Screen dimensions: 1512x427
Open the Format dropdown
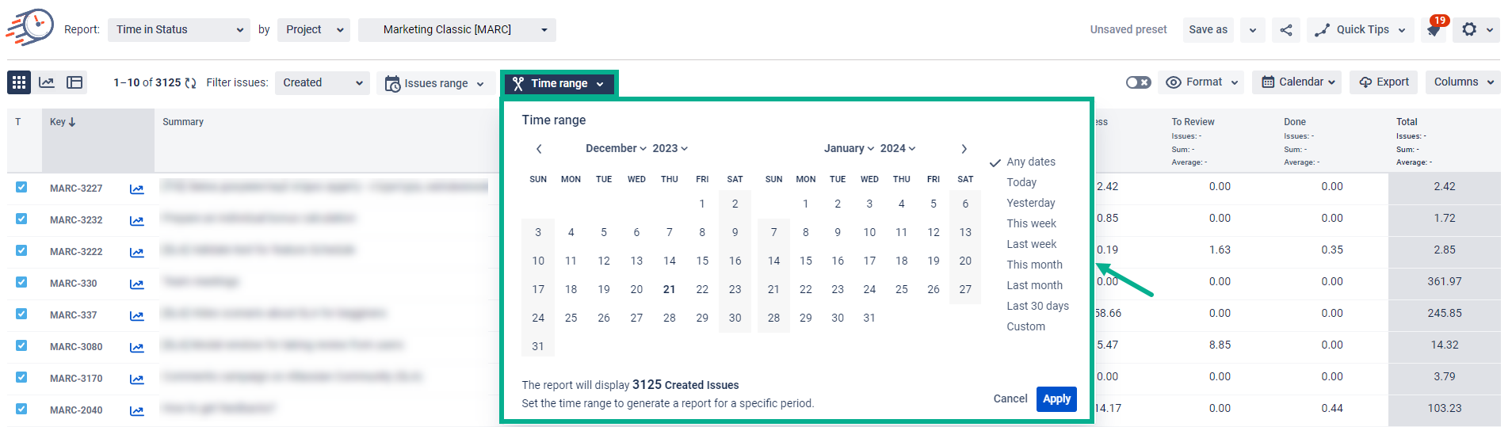coord(1201,82)
